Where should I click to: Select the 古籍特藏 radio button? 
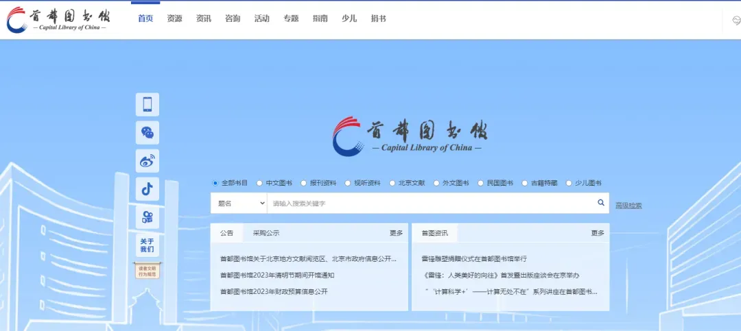tap(526, 183)
